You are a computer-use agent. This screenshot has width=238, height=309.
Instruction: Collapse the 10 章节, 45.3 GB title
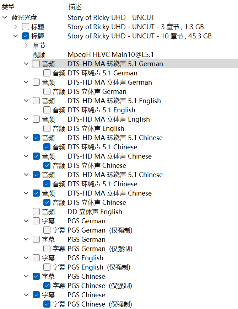click(x=16, y=36)
